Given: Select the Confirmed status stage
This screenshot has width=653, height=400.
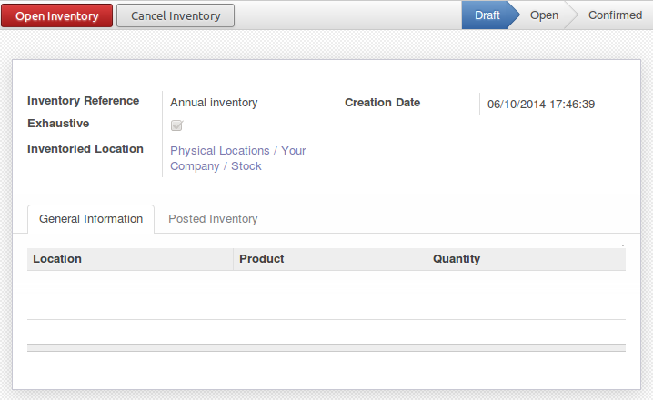Looking at the screenshot, I should (615, 15).
